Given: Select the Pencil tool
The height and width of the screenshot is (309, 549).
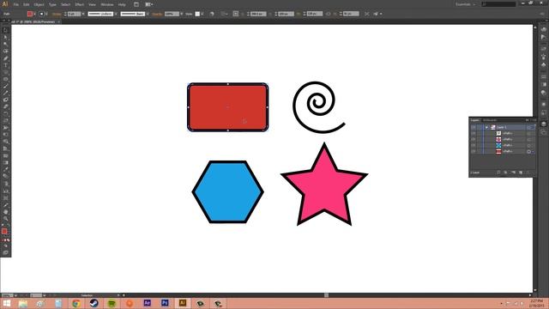Looking at the screenshot, I should (x=6, y=94).
